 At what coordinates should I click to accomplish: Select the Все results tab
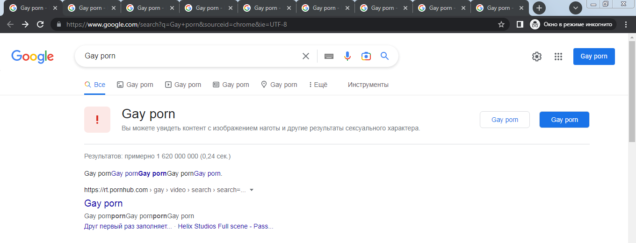coord(95,85)
